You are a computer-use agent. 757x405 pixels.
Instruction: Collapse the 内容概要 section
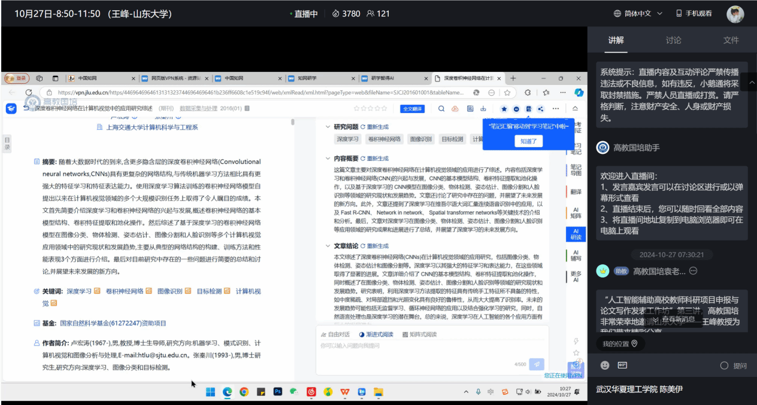click(327, 159)
